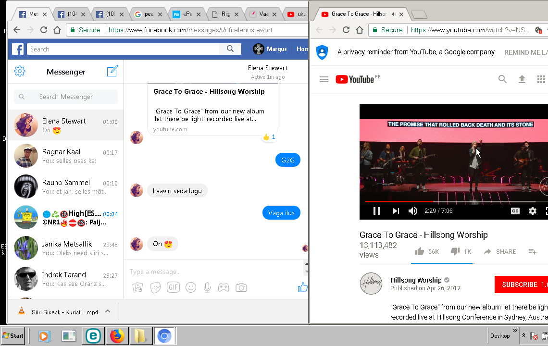Mute the Grace To Grace tab audio

click(x=394, y=14)
